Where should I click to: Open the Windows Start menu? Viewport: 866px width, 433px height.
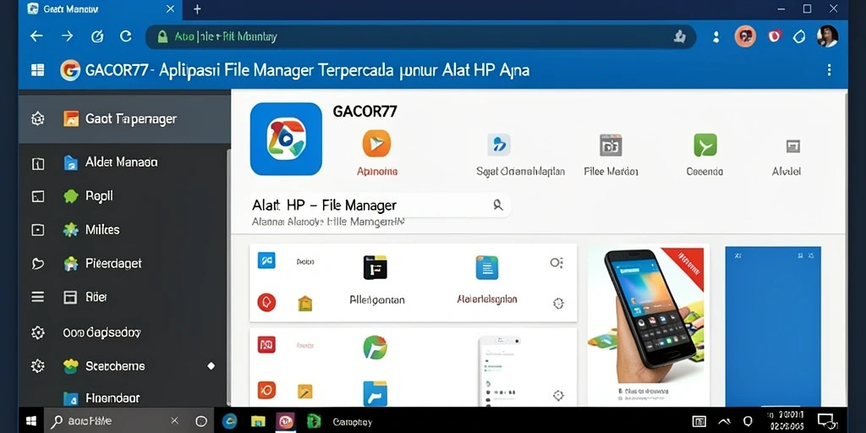[x=31, y=421]
